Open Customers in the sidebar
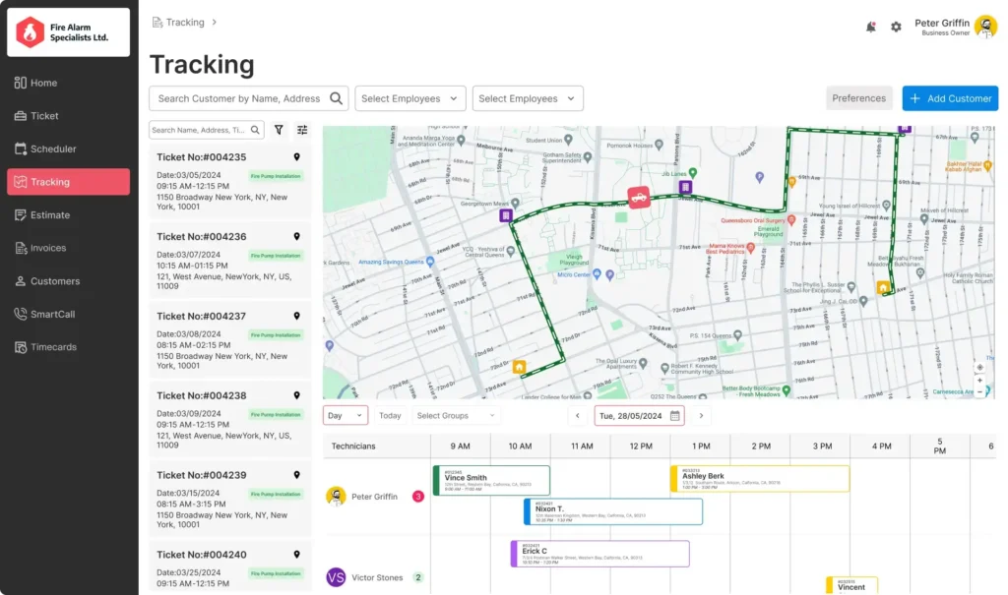The width and height of the screenshot is (1008, 595). [x=68, y=281]
